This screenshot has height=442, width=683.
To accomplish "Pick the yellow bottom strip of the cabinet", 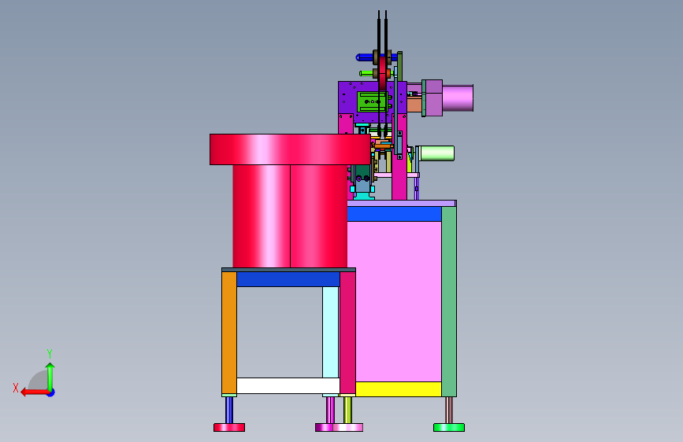I will (x=399, y=389).
